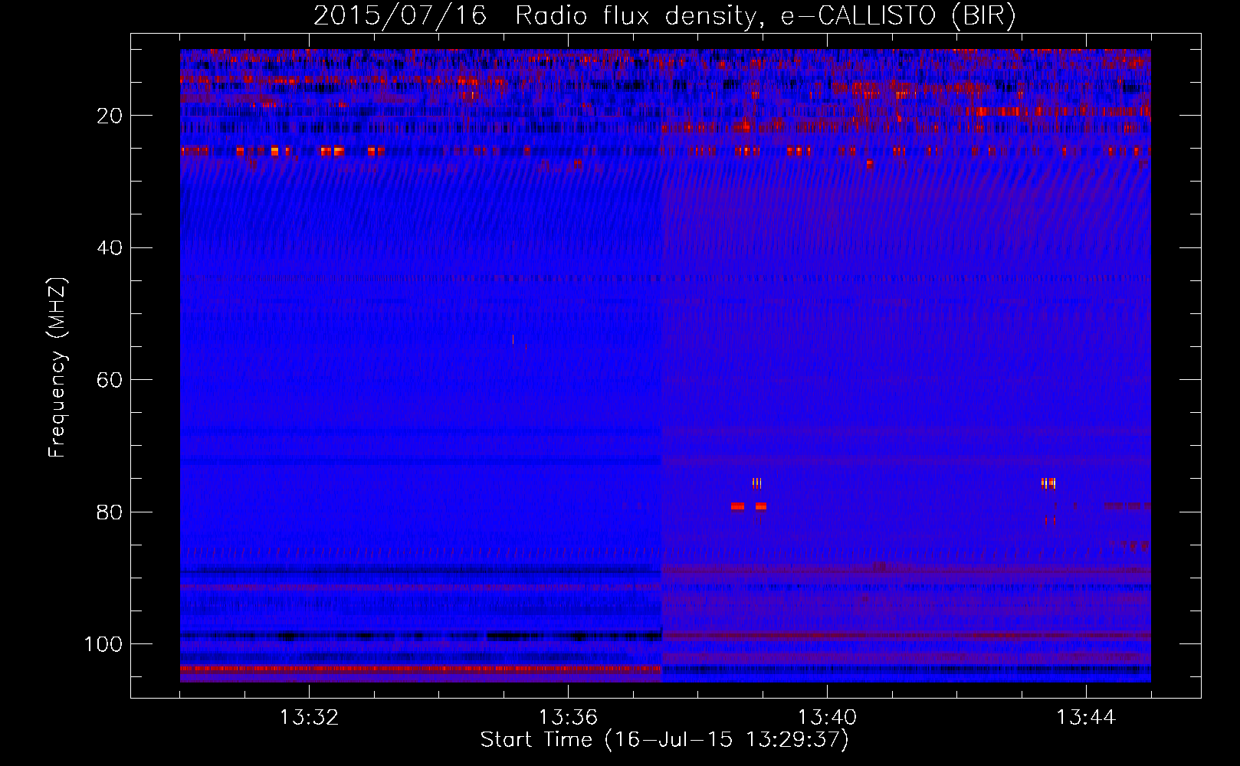Click the plot title mentioning e-CALLISTO (BIR)

(x=664, y=16)
